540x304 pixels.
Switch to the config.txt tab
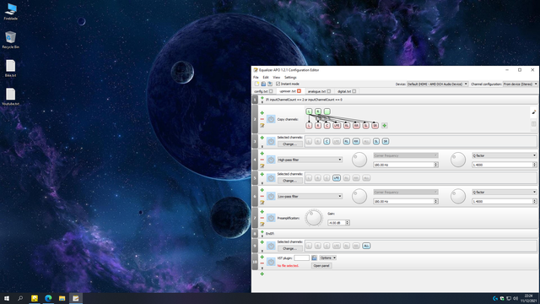(263, 91)
